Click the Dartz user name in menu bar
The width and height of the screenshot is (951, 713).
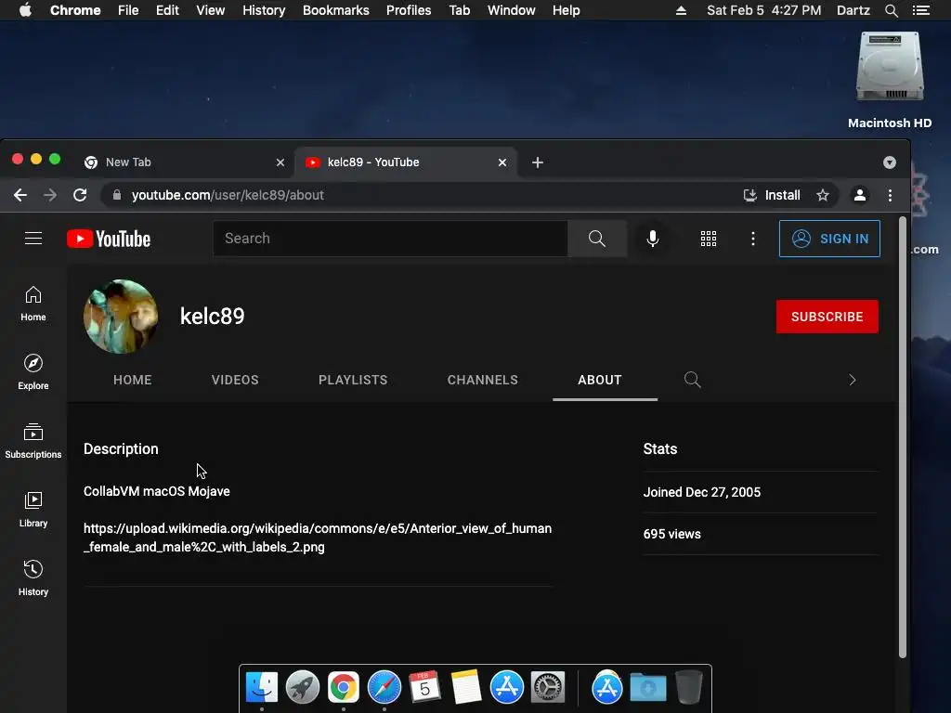(x=853, y=10)
